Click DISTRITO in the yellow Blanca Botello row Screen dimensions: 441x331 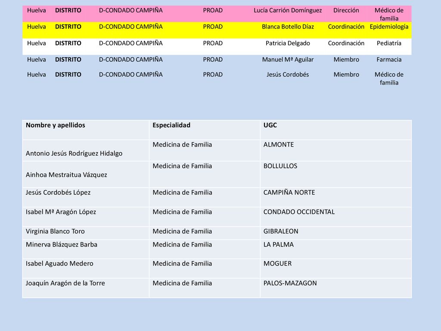point(68,27)
